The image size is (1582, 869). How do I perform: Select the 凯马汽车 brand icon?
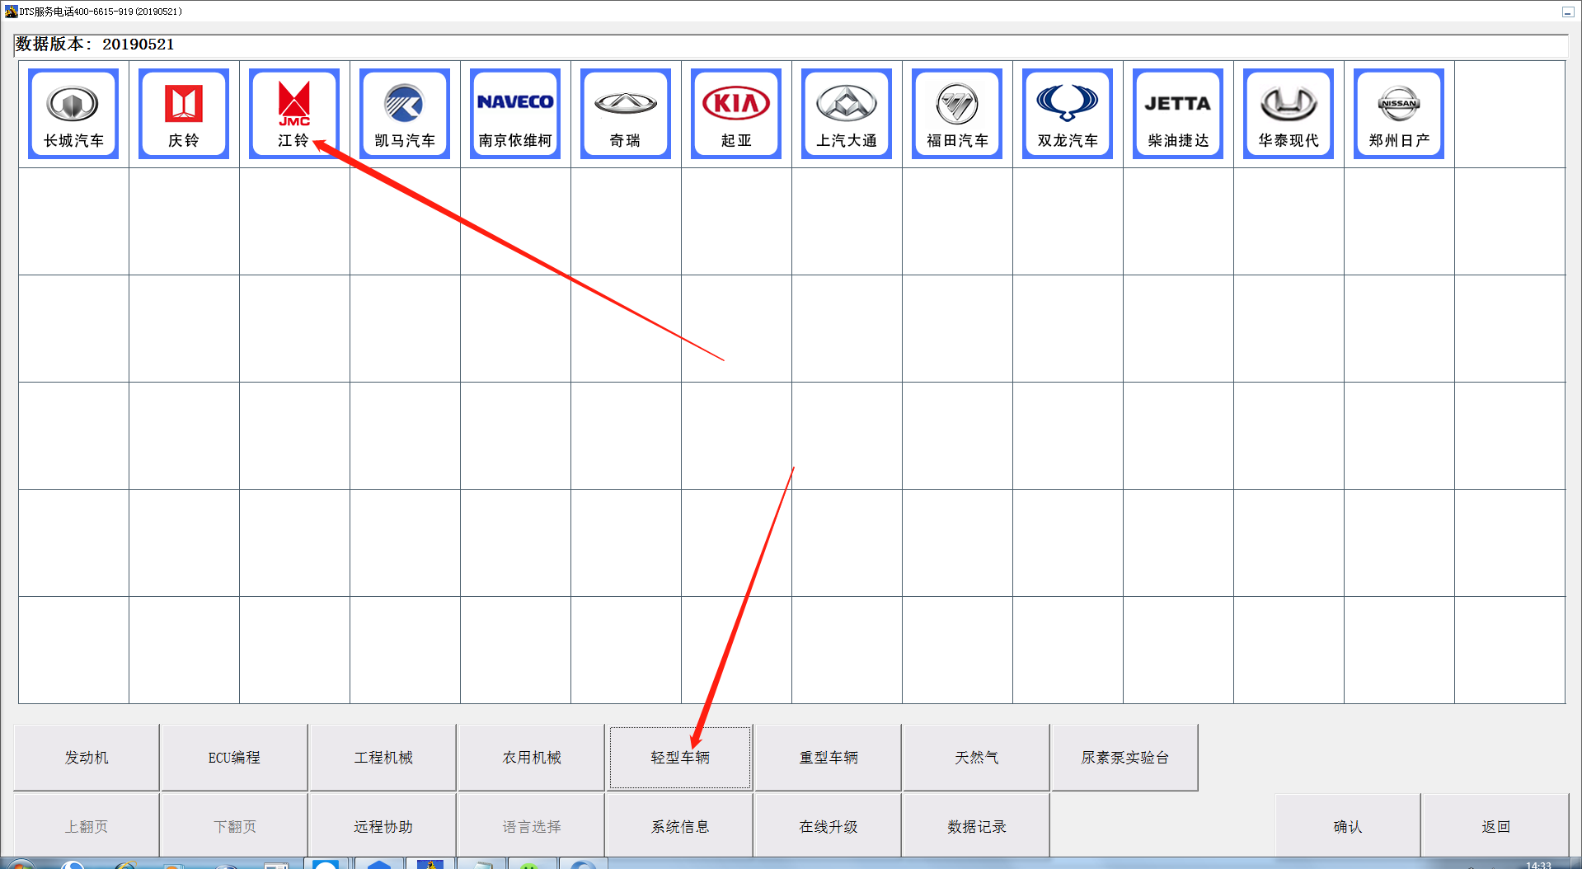pos(405,114)
